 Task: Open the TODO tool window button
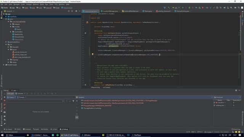pos(18,129)
